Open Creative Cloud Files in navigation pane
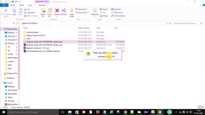The height and width of the screenshot is (115, 205). coord(11,73)
